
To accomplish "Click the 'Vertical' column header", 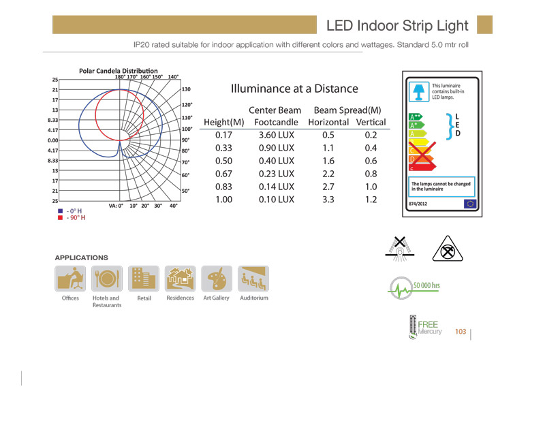I will point(371,123).
